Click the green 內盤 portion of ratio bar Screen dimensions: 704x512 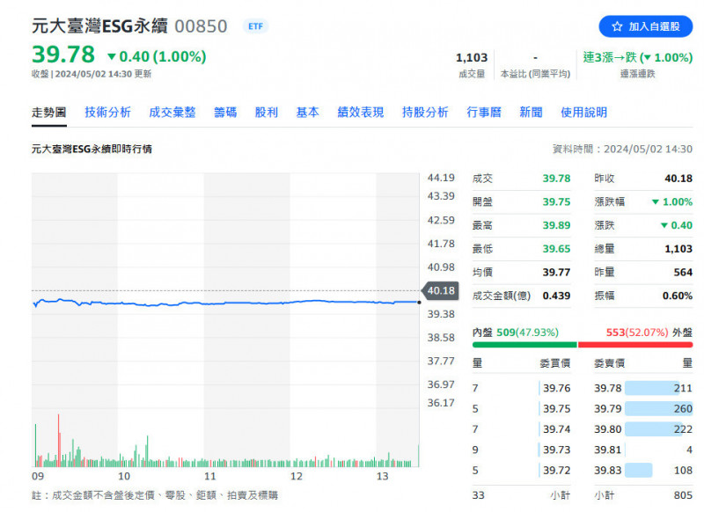tap(524, 345)
